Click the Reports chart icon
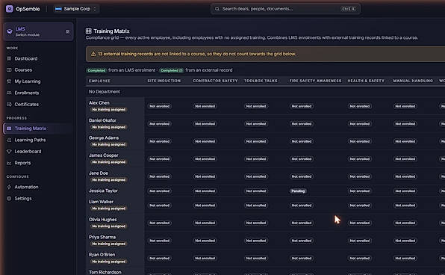This screenshot has width=445, height=275. 9,163
